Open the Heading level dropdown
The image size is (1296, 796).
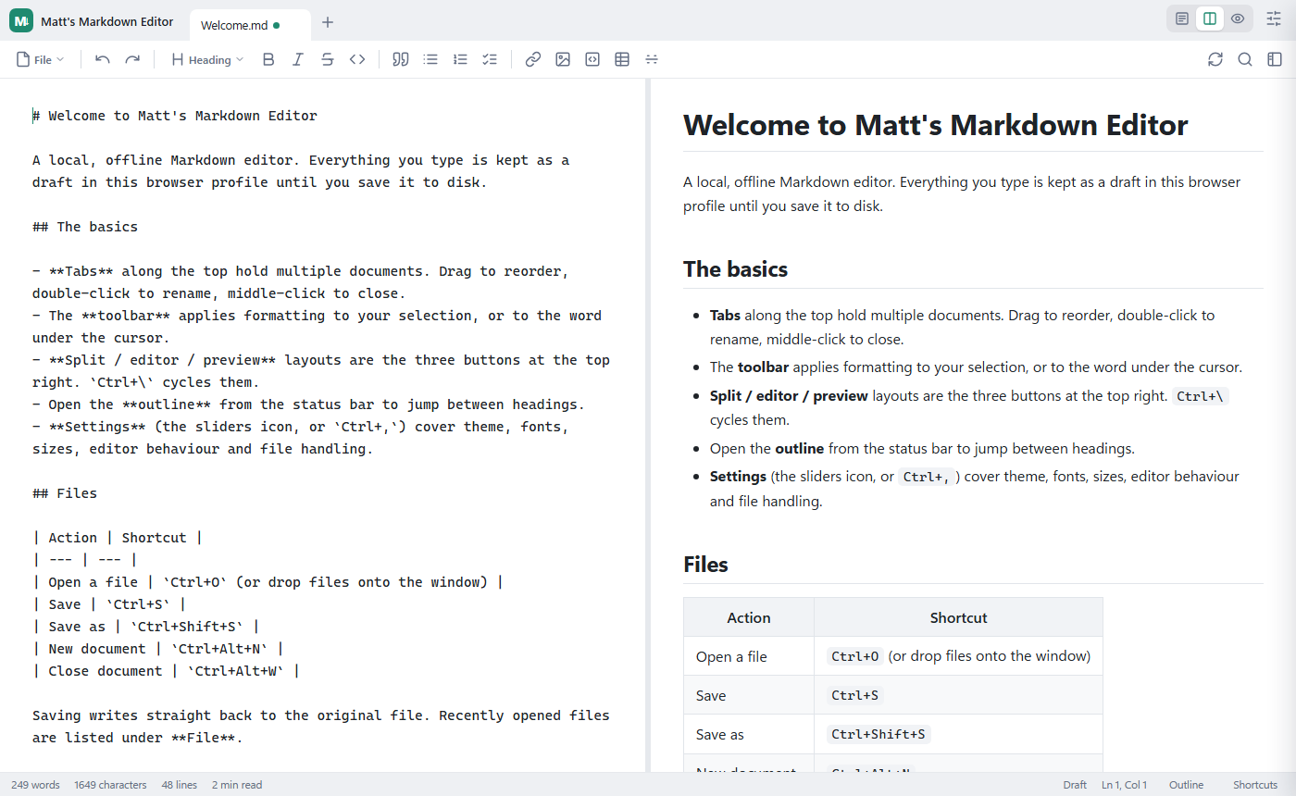pyautogui.click(x=207, y=59)
